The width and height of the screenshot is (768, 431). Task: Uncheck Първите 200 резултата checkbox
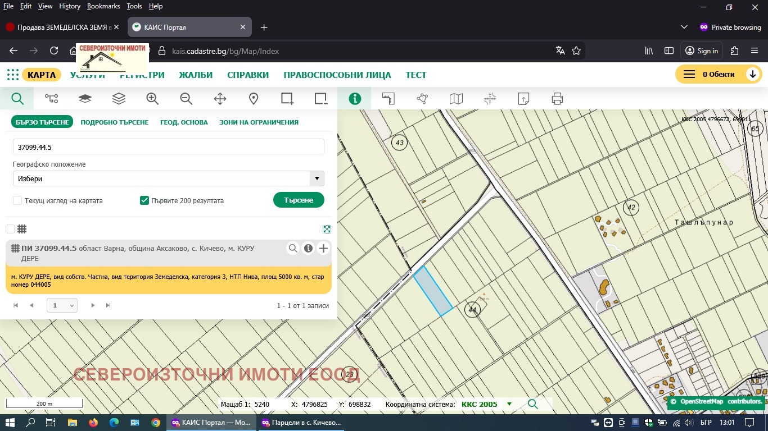pos(144,200)
